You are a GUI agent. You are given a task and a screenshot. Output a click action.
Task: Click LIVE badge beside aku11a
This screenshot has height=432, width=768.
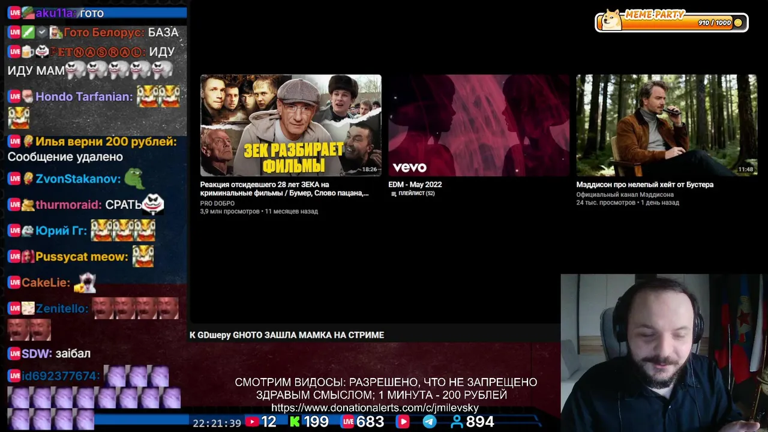point(14,13)
